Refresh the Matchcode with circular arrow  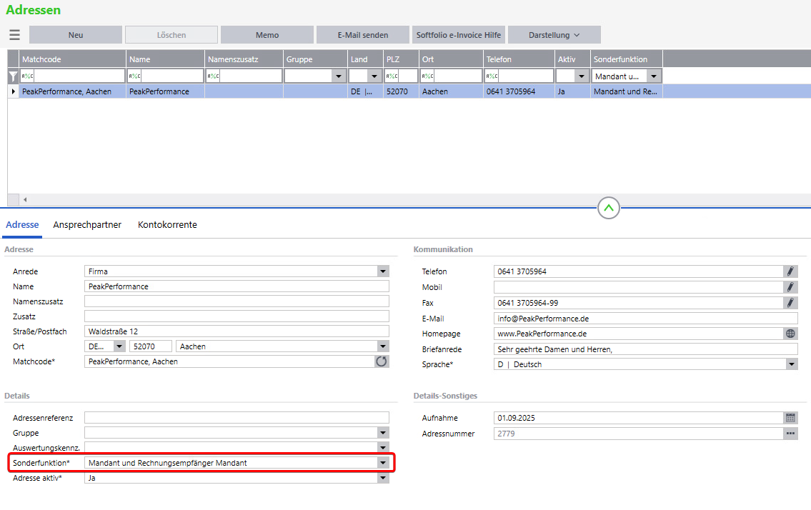coord(381,361)
